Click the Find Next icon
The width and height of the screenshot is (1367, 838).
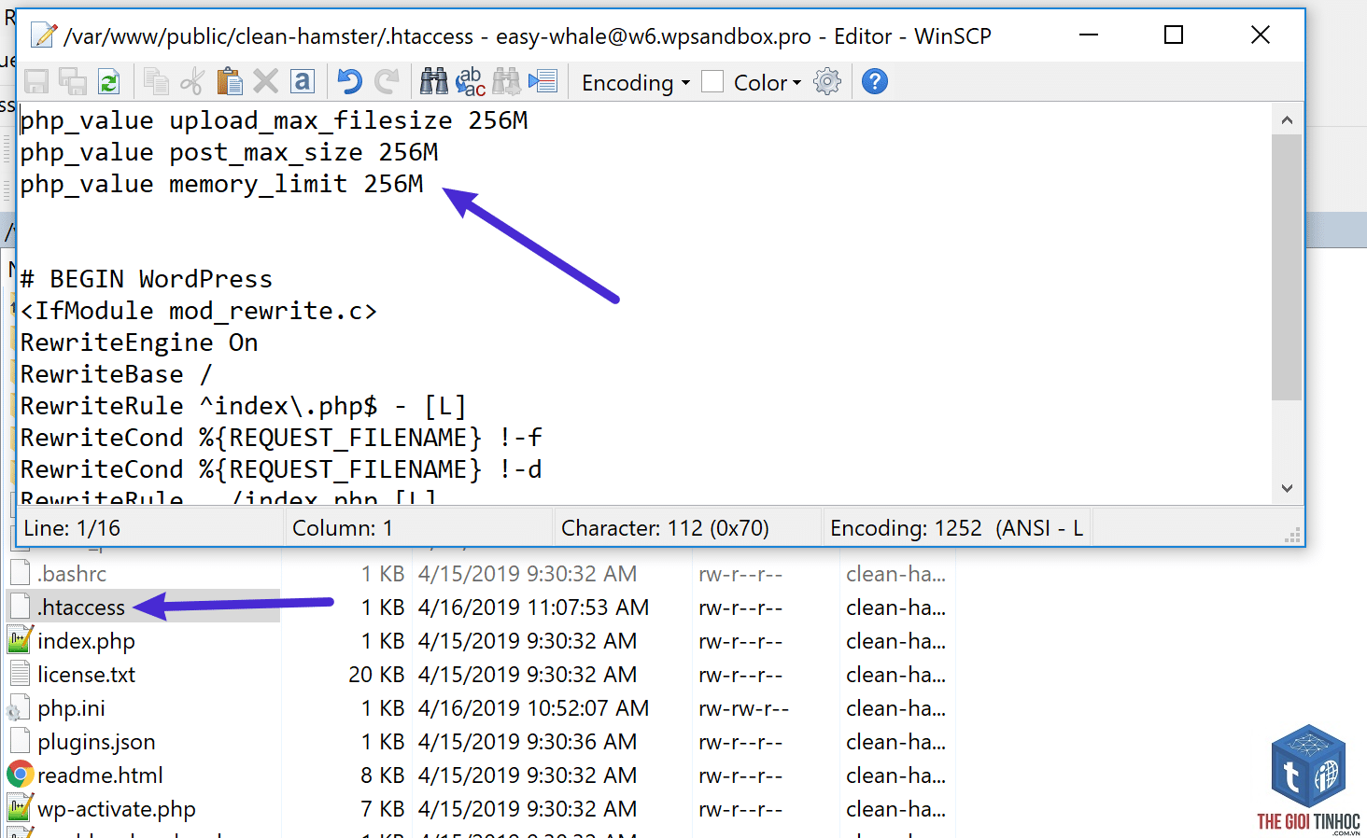point(506,82)
